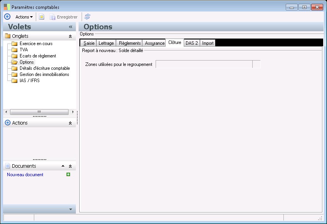Click the folder icon beside Gestion des immobilisations
This screenshot has height=224, width=327.
coord(14,74)
